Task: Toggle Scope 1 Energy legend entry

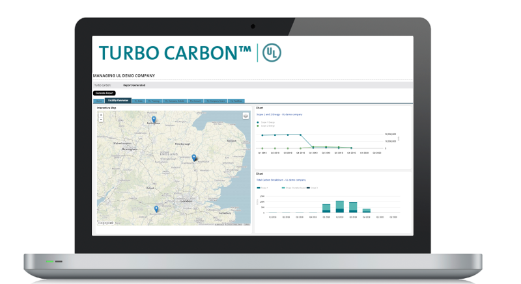Action: [266, 122]
